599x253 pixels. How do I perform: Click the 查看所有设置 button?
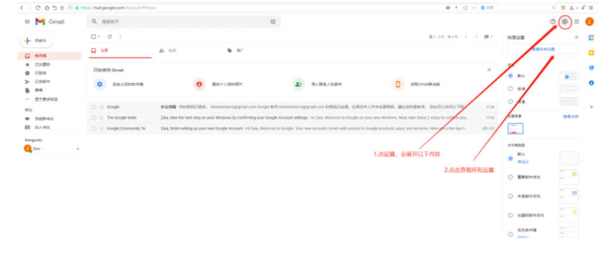coord(543,49)
